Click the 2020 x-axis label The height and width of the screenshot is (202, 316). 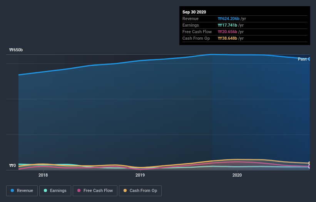click(237, 175)
